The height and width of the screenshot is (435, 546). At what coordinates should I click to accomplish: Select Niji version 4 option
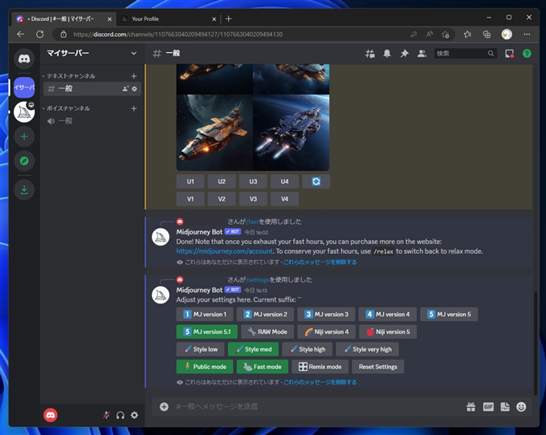(326, 331)
